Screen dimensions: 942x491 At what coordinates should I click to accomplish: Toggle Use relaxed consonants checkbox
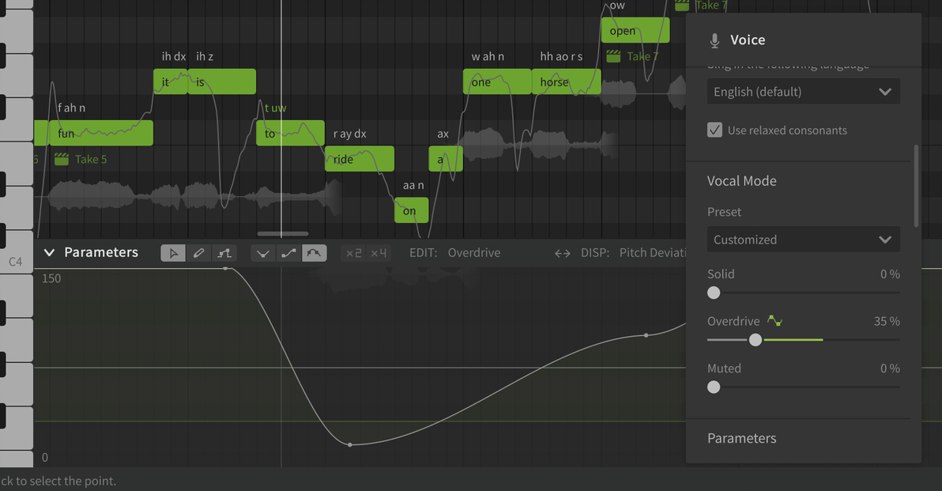pyautogui.click(x=714, y=130)
